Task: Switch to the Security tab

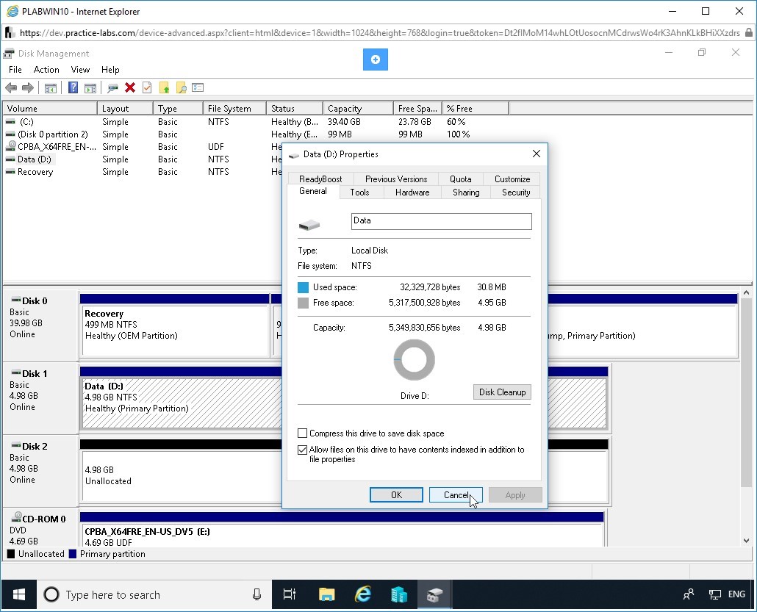Action: [516, 192]
